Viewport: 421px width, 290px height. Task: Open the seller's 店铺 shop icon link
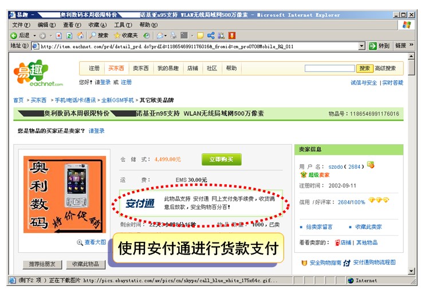pos(343,243)
